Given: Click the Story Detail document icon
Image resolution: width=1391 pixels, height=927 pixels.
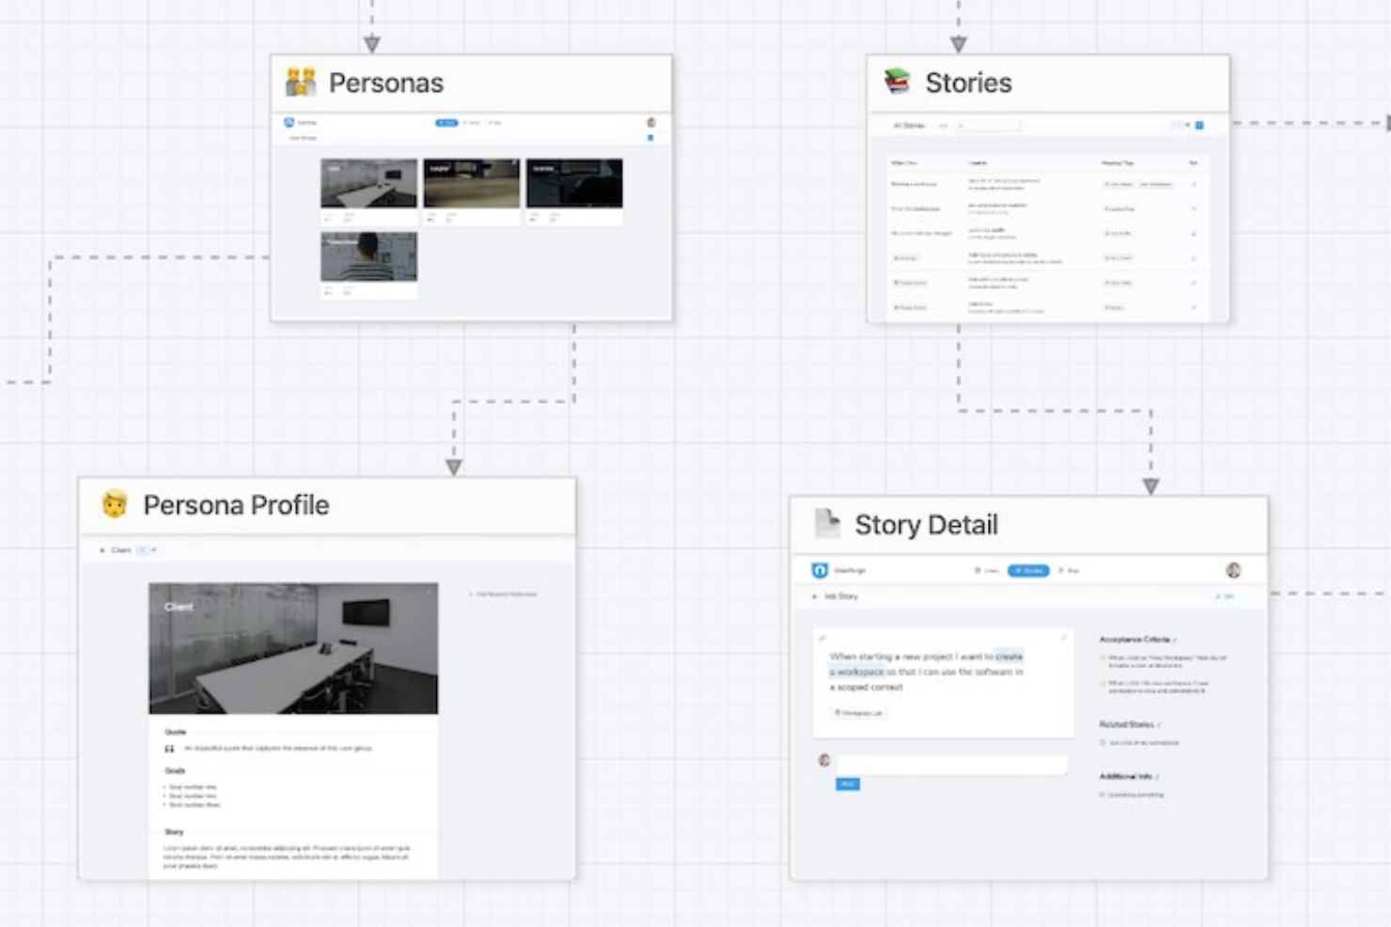Looking at the screenshot, I should (827, 523).
